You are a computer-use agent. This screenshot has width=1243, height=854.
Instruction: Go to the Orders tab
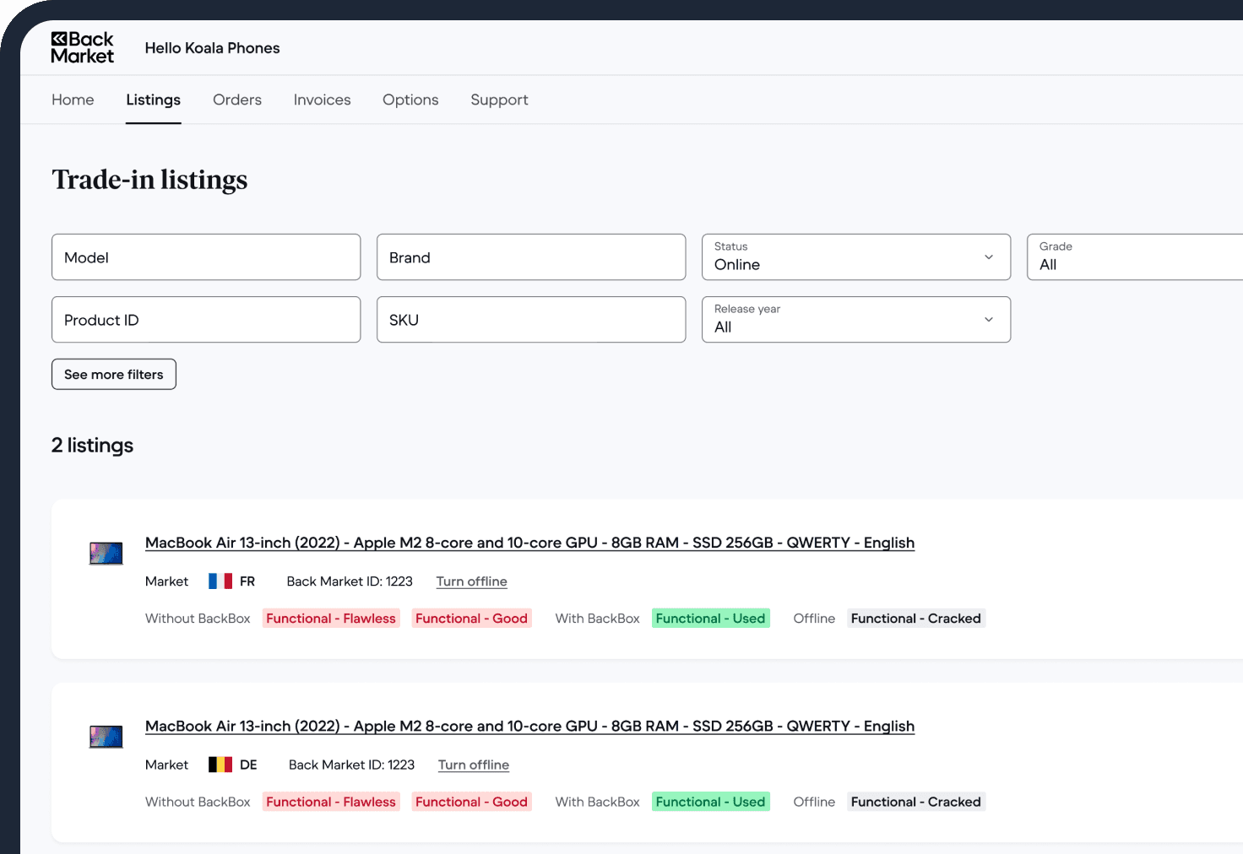pos(237,100)
